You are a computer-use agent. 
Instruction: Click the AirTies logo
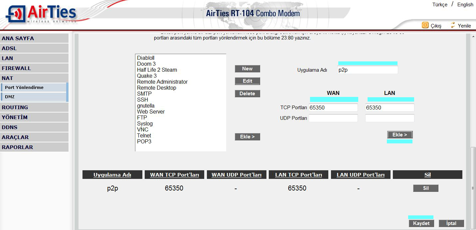coord(41,14)
